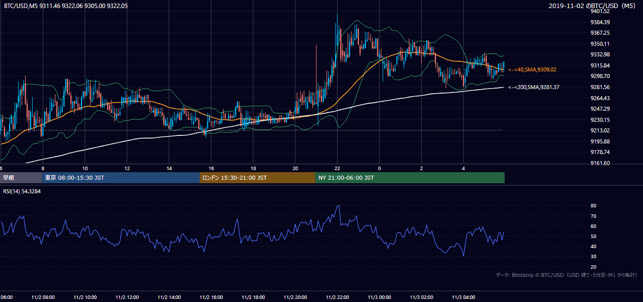Click hour tick 14 under the price chart
Image resolution: width=643 pixels, height=302 pixels.
(x=169, y=169)
